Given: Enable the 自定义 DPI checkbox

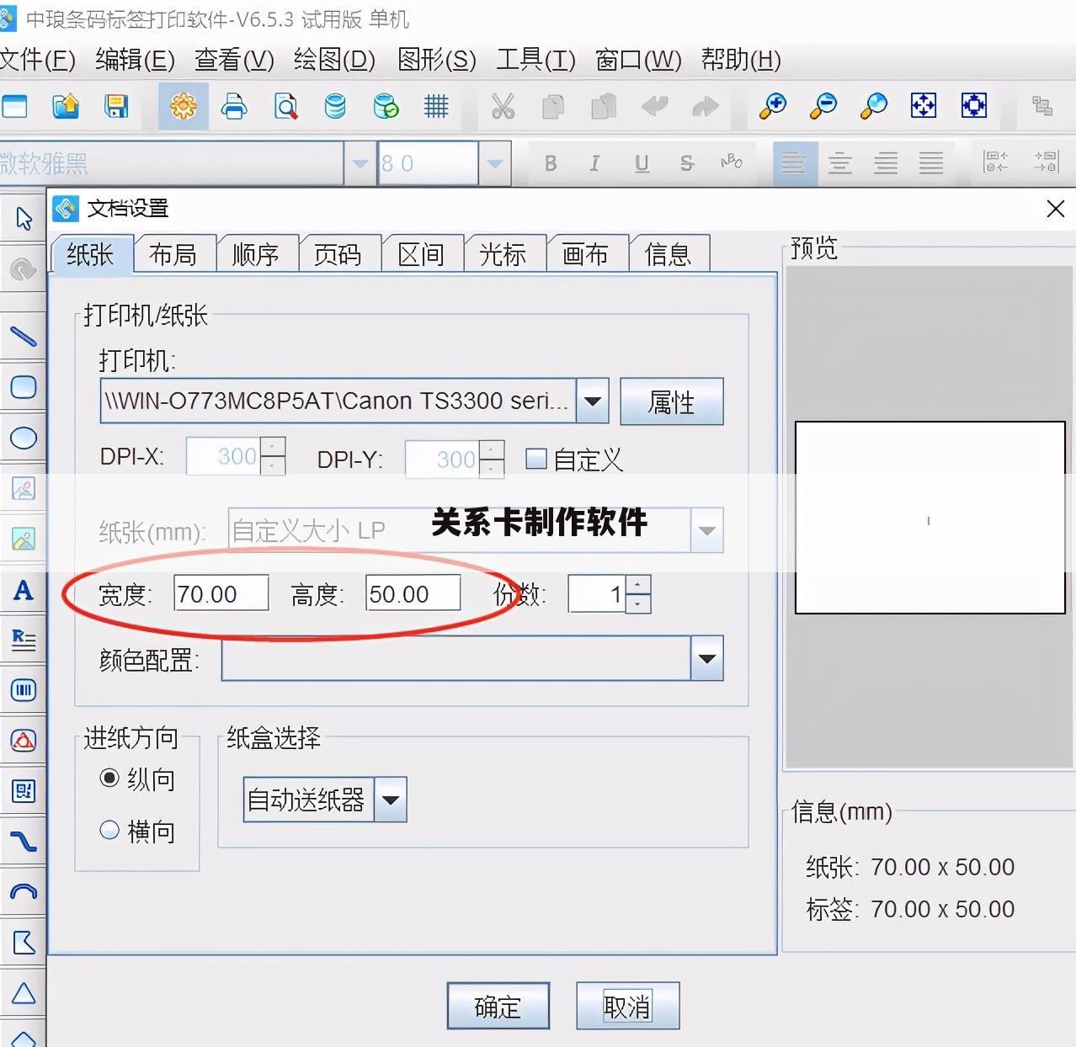Looking at the screenshot, I should (535, 459).
